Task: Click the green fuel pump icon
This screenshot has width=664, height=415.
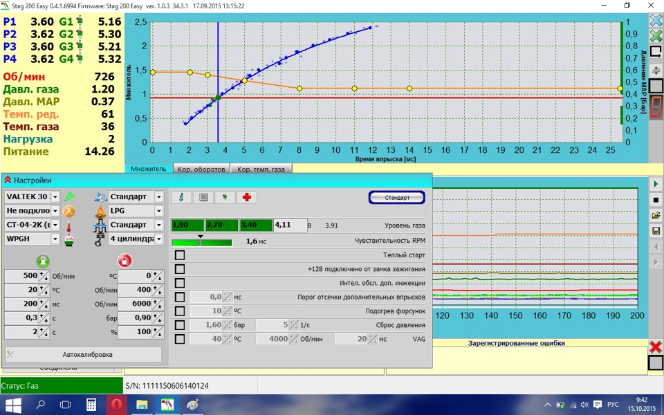Action: [43, 261]
